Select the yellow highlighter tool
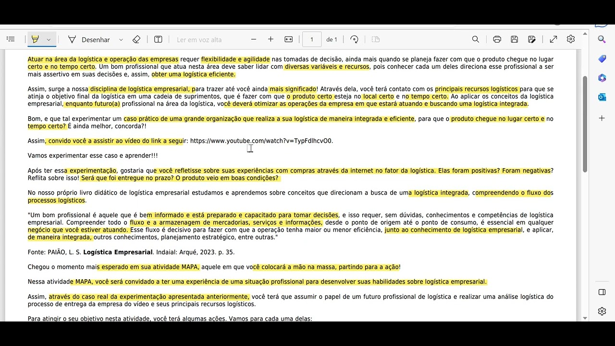The width and height of the screenshot is (615, 346). [35, 39]
